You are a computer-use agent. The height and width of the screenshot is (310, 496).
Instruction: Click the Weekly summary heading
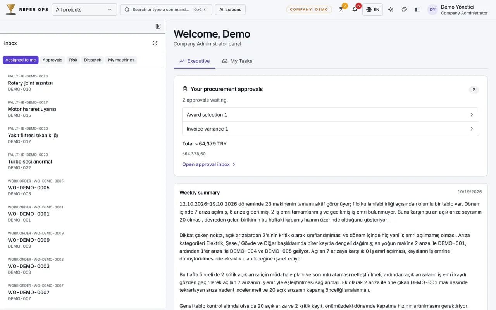(x=200, y=193)
